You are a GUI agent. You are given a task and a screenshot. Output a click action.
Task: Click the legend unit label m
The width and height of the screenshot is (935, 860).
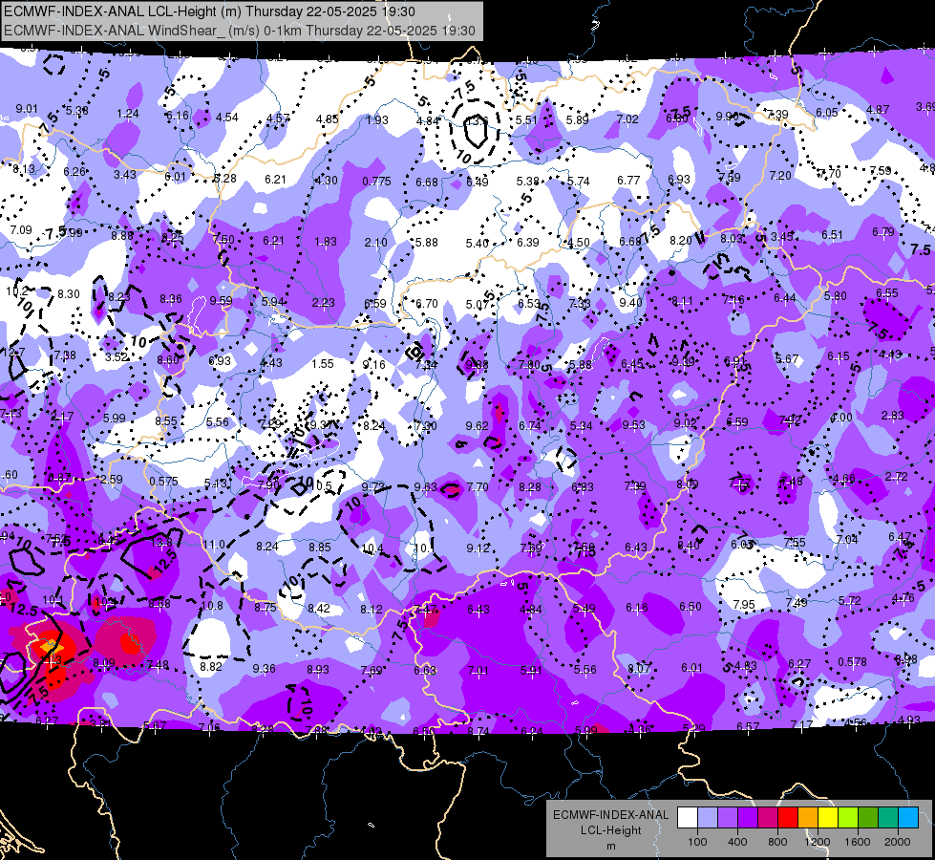(x=610, y=846)
